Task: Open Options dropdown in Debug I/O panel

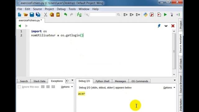Action: pyautogui.click(x=169, y=88)
